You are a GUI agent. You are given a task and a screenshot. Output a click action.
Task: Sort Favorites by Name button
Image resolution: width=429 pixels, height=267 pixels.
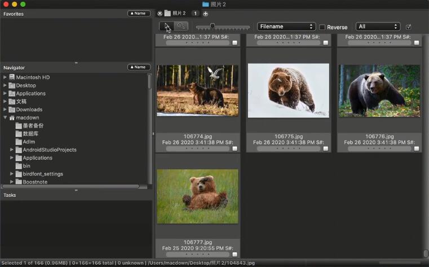139,14
